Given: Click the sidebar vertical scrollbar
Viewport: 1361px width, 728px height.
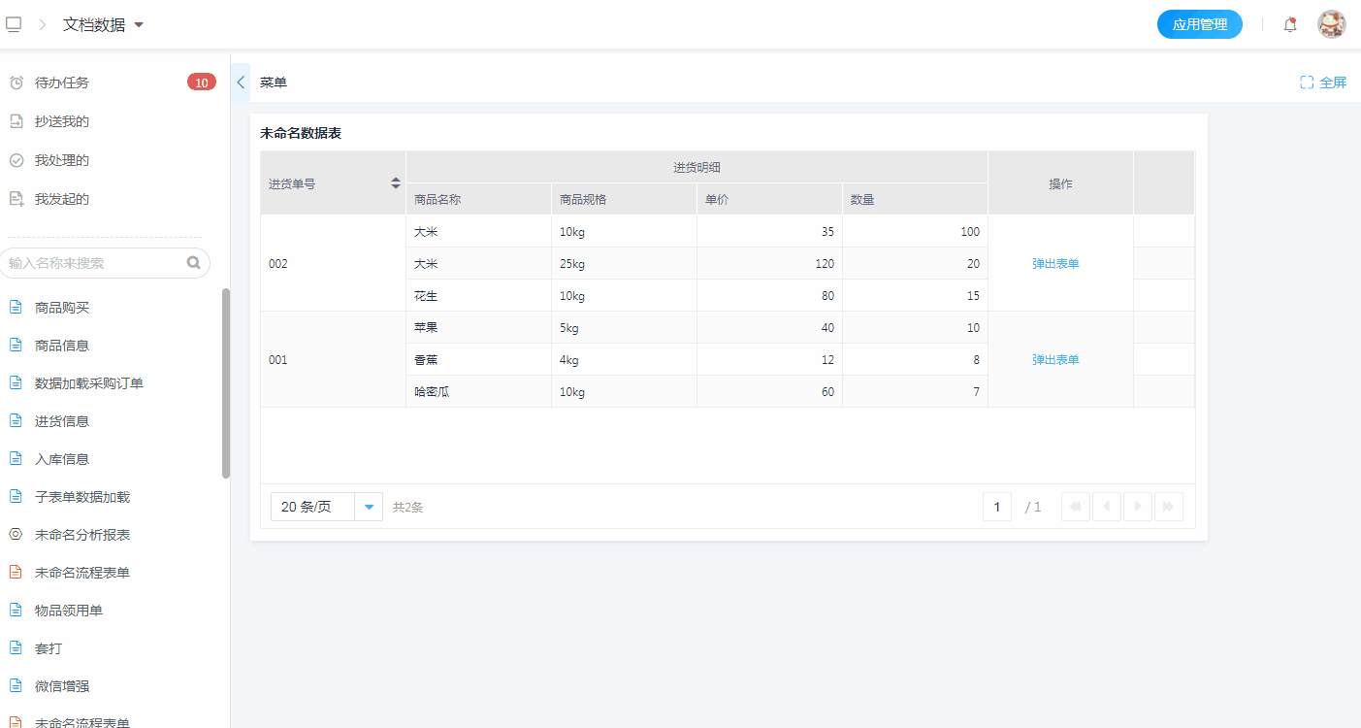Looking at the screenshot, I should (x=226, y=383).
